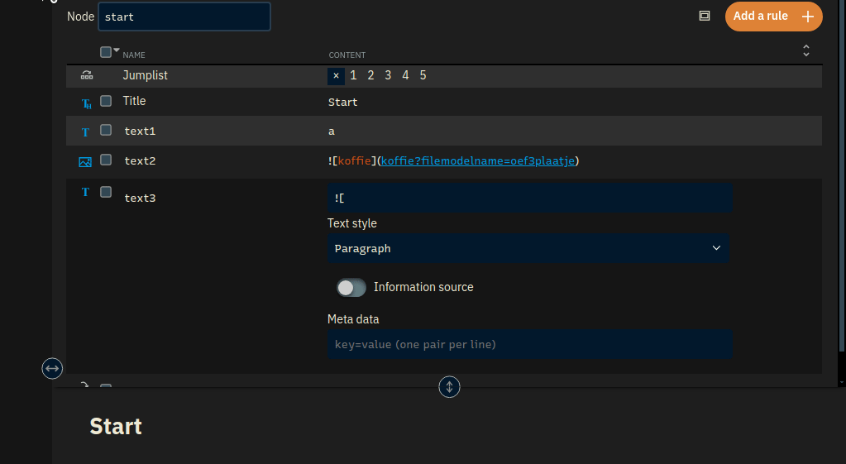Image resolution: width=846 pixels, height=464 pixels.
Task: Click the Jumplist row label
Action: coord(146,75)
